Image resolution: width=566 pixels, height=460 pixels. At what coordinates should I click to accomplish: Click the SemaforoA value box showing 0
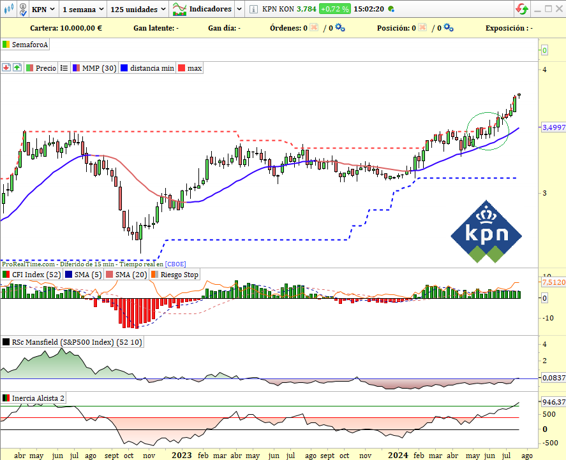[x=545, y=50]
